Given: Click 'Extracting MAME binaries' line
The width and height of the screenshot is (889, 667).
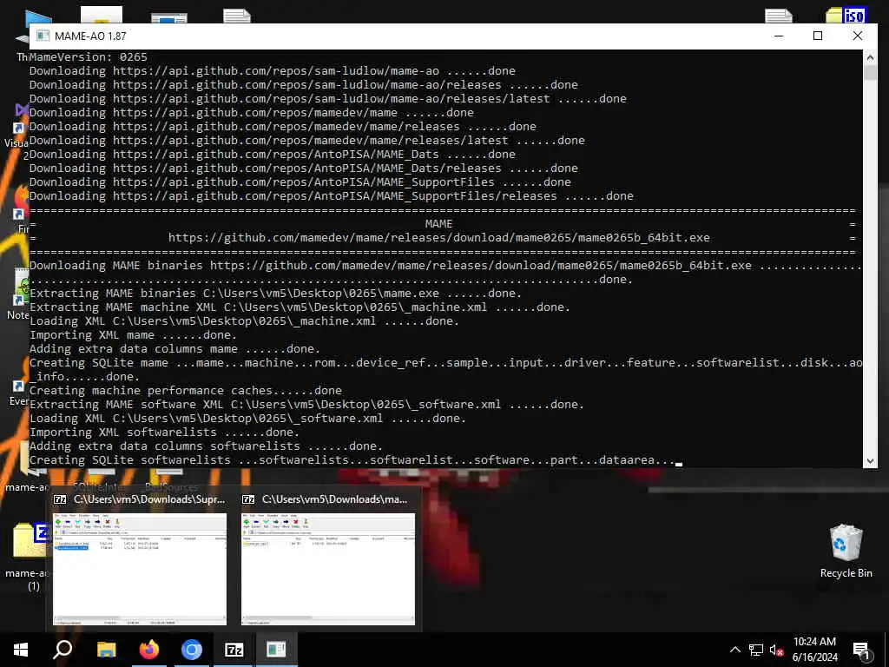Looking at the screenshot, I should 275,294.
